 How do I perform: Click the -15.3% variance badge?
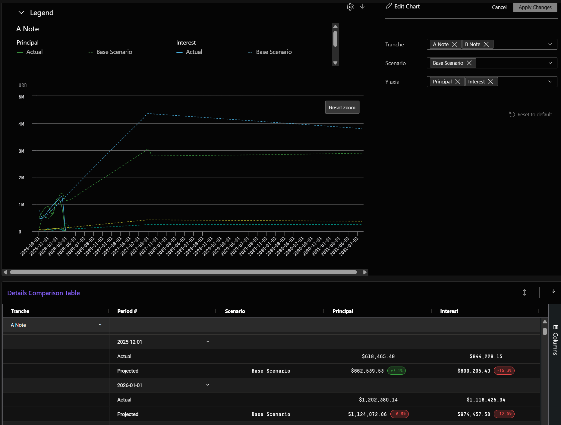click(504, 371)
